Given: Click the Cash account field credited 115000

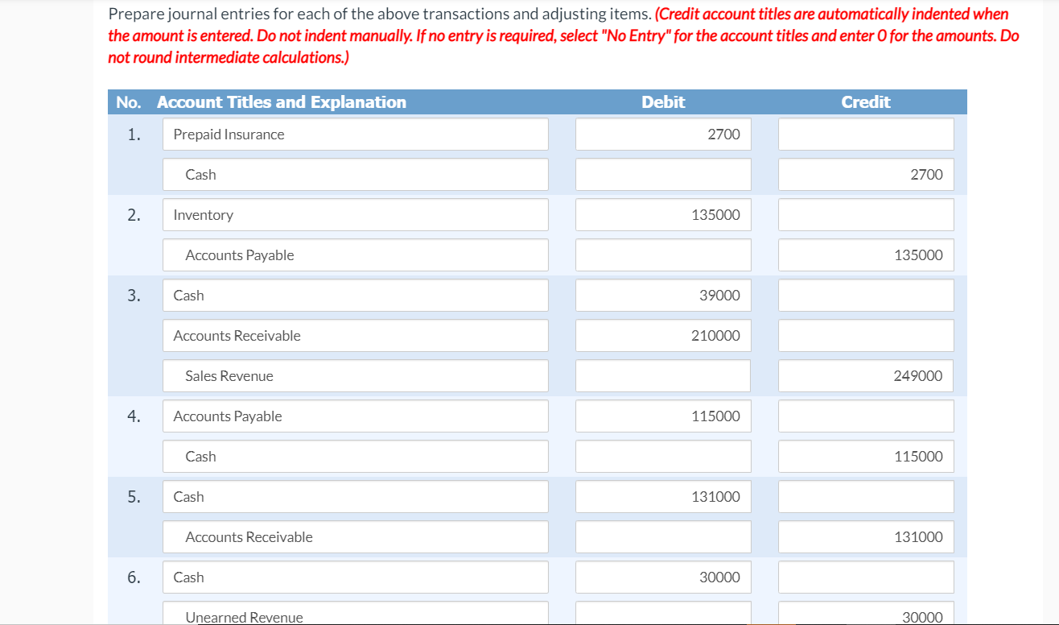Looking at the screenshot, I should tap(356, 457).
